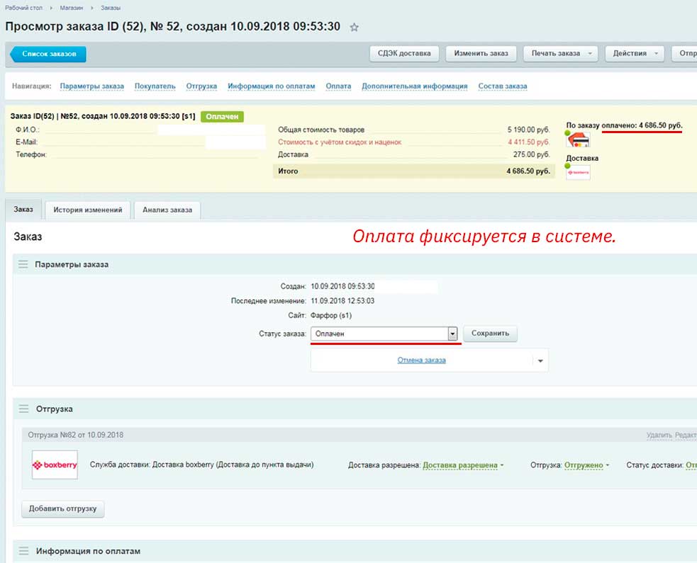Click Изменить заказ button
697x563 pixels.
(481, 54)
